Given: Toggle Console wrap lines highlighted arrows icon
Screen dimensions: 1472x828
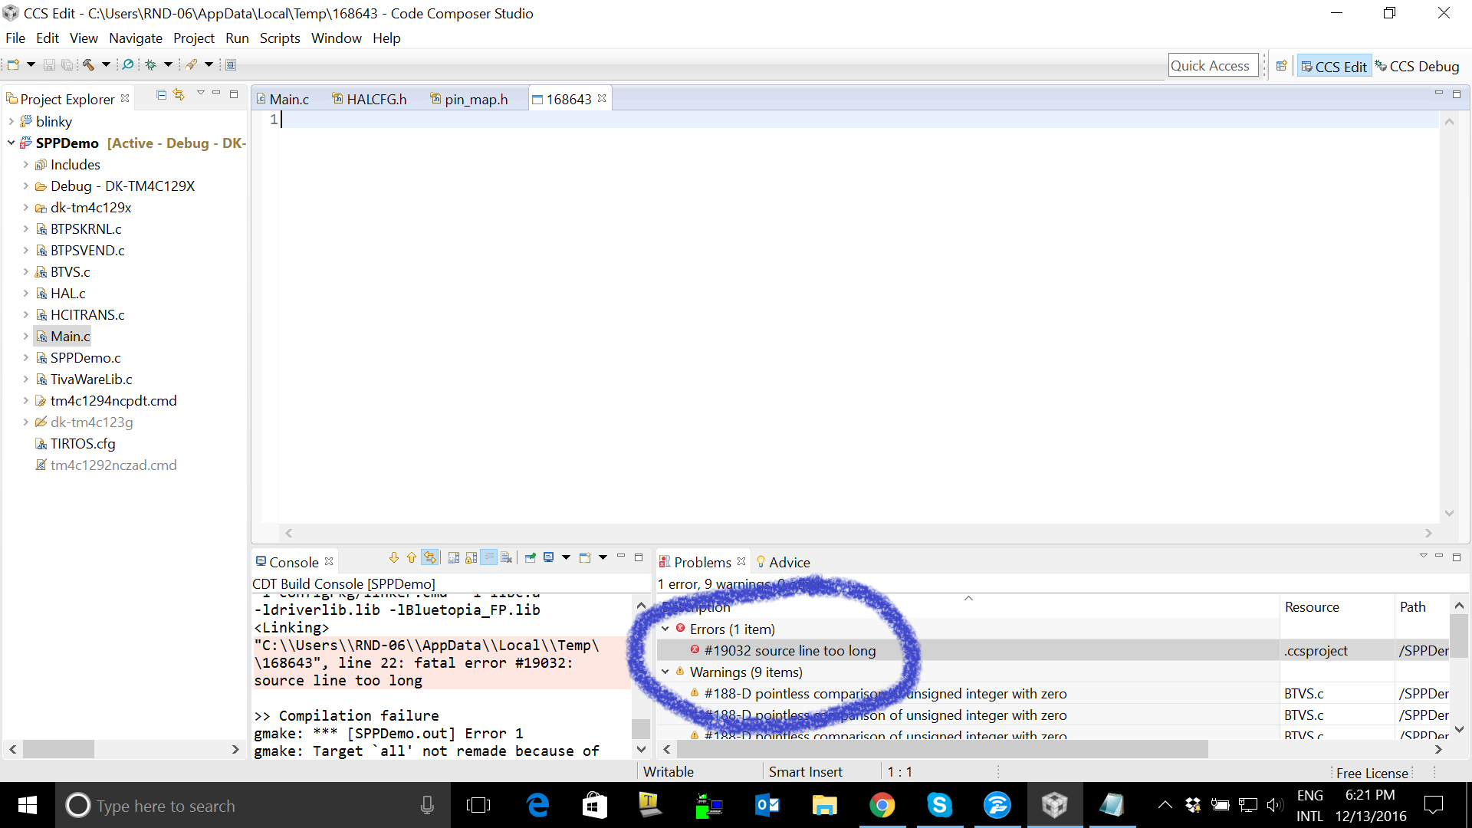Looking at the screenshot, I should coord(430,557).
